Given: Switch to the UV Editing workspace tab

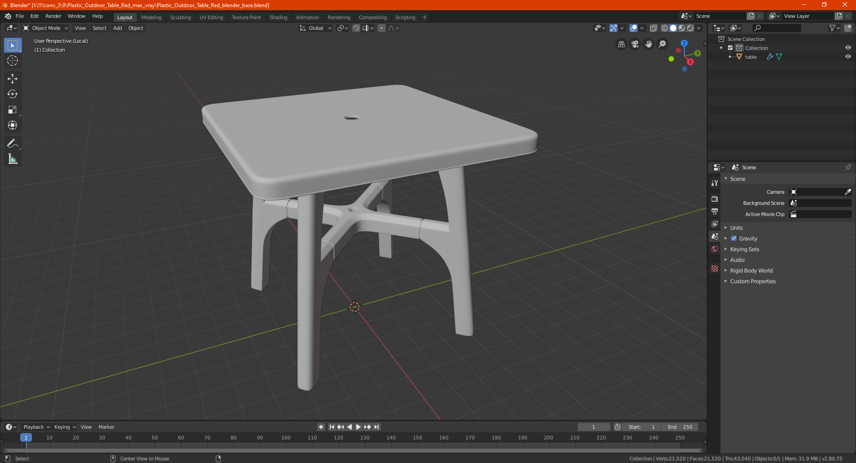Looking at the screenshot, I should pos(211,17).
